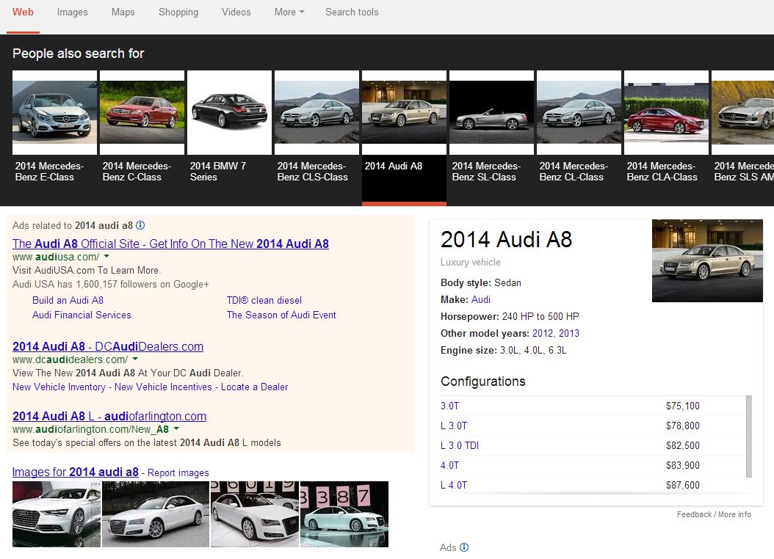This screenshot has height=559, width=774.
Task: Open the dropdown arrow after audiofarlington.com/New_A8
Action: coord(176,429)
